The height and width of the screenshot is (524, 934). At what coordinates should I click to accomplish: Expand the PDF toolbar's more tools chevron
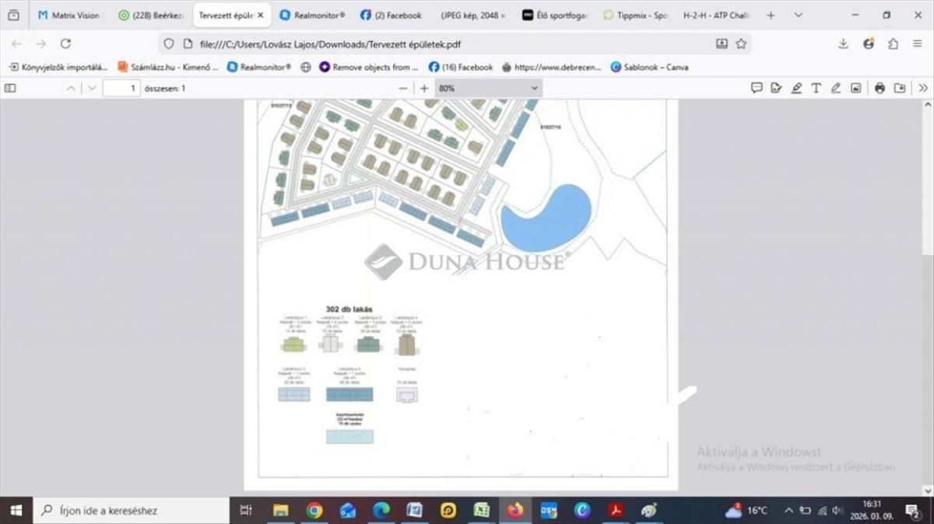tap(923, 89)
